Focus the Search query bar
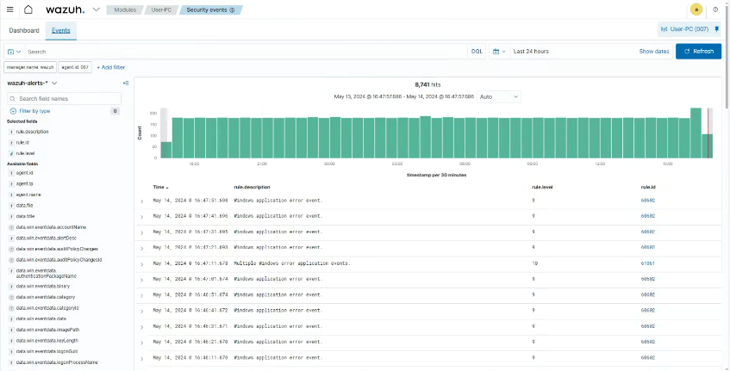The width and height of the screenshot is (730, 371). click(x=246, y=52)
